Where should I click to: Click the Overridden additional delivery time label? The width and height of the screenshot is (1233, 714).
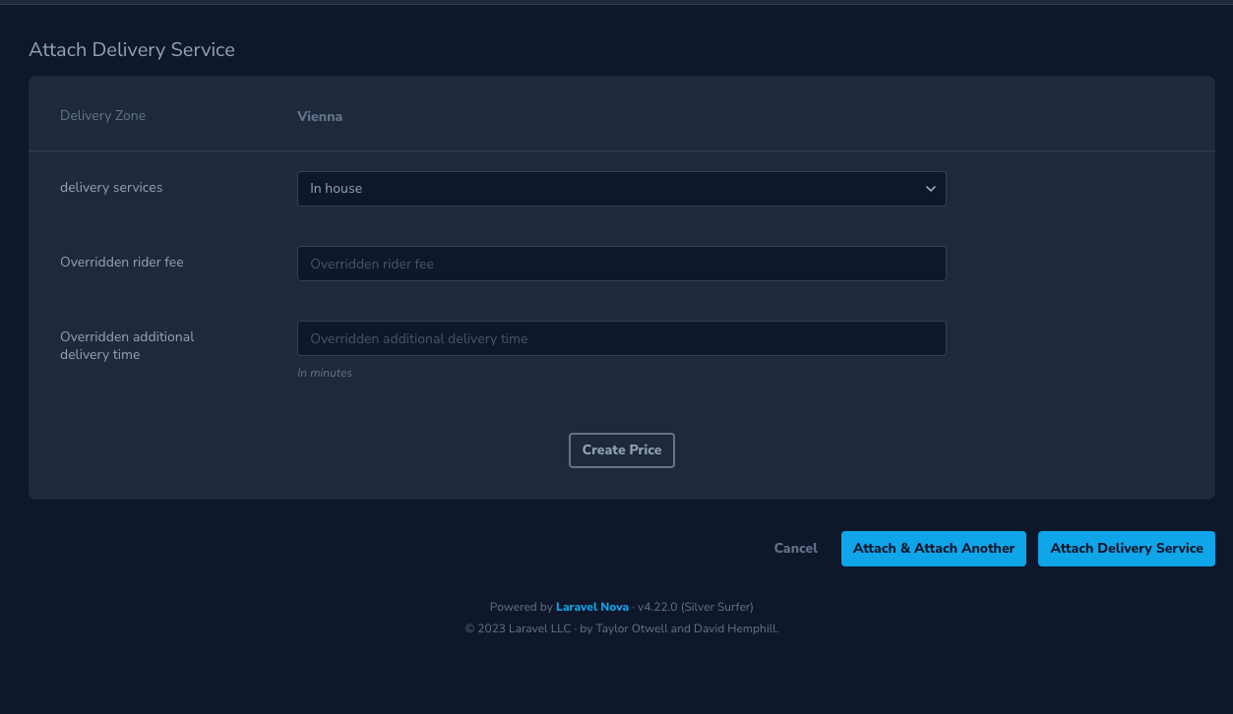tap(127, 345)
